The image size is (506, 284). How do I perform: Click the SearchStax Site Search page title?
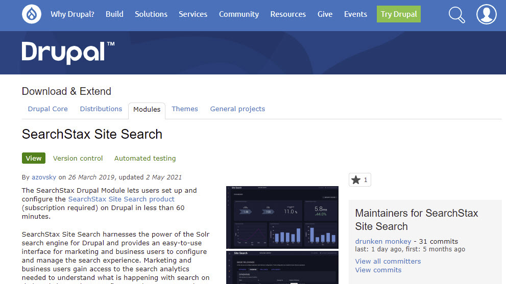(92, 134)
